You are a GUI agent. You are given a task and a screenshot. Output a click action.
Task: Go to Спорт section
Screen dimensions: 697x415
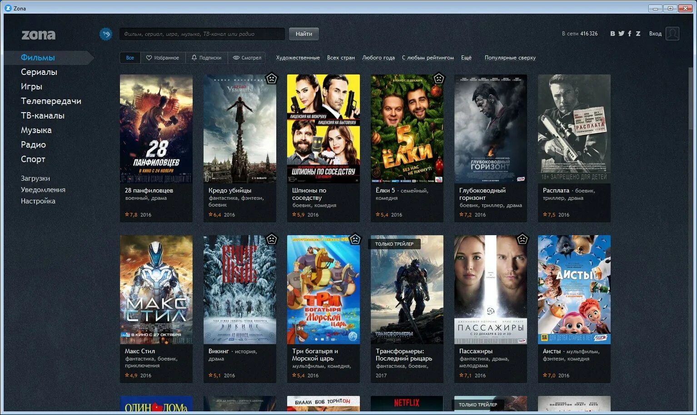pos(33,159)
